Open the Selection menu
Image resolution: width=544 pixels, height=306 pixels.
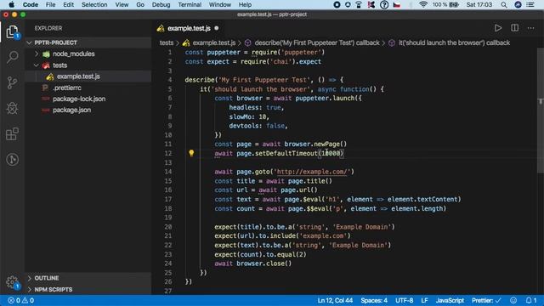[x=94, y=5]
